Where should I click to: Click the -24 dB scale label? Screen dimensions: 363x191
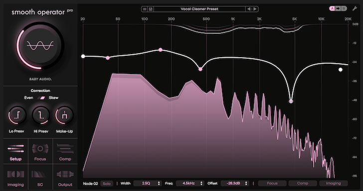coord(355,62)
